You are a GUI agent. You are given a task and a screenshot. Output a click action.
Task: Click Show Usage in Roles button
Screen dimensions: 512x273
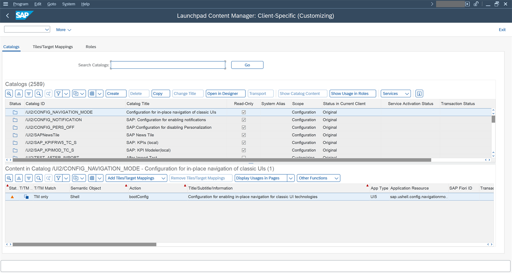point(353,94)
